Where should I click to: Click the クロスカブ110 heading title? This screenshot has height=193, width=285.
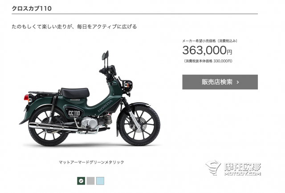coord(32,8)
